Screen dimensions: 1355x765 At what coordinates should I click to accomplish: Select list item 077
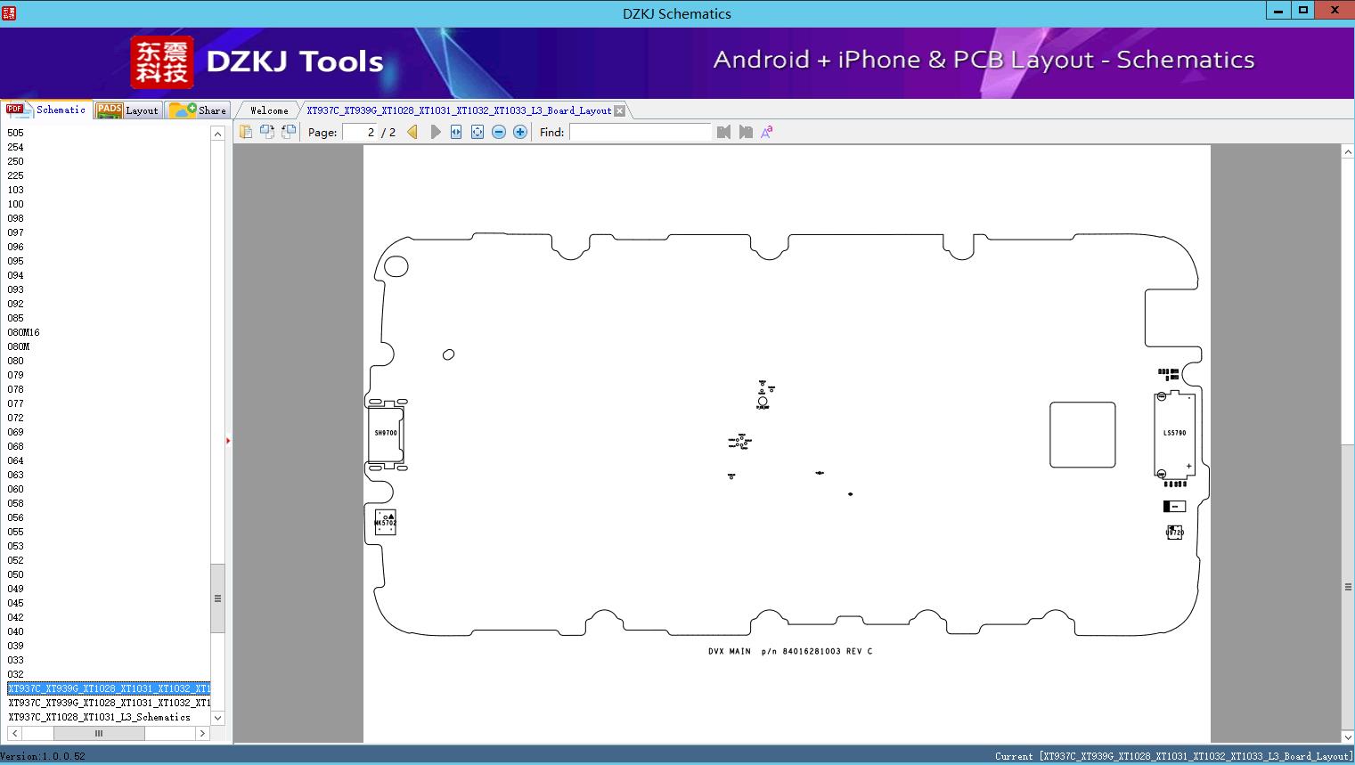(16, 403)
